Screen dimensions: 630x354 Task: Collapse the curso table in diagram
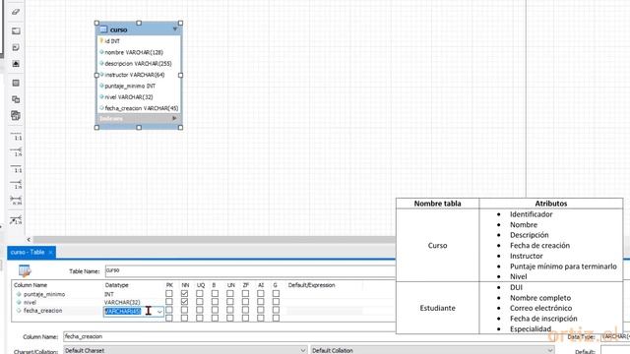coord(175,29)
